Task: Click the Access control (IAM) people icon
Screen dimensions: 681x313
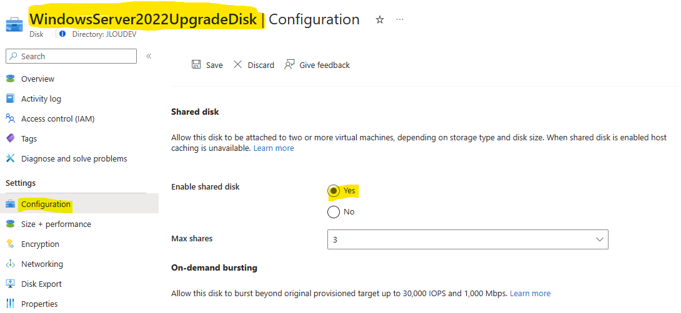Action: 11,118
